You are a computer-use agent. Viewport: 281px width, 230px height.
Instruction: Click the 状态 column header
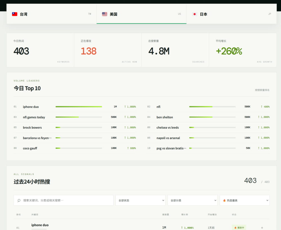tap(234, 214)
